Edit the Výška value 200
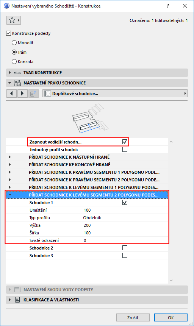Screen dimensions: 194x326 point(87,225)
